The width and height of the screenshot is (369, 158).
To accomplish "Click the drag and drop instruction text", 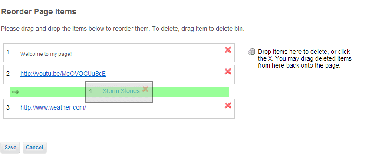I will (x=122, y=29).
